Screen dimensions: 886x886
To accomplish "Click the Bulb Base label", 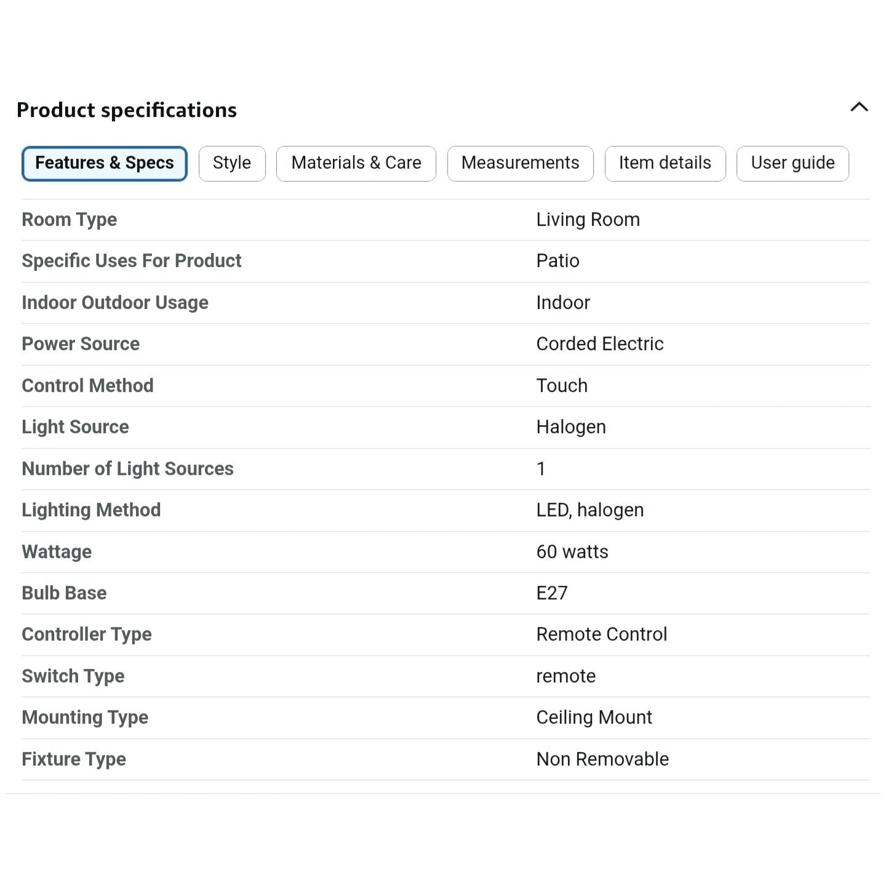I will pos(65,593).
